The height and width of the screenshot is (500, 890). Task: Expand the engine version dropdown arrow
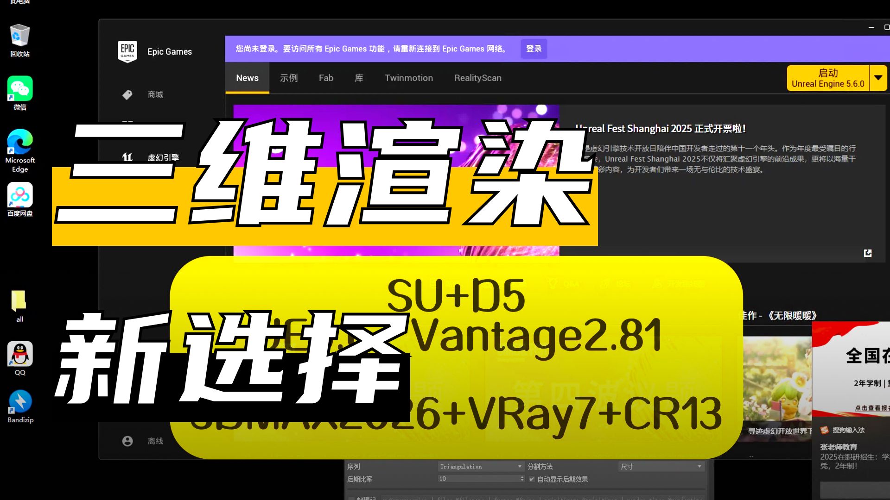coord(878,78)
